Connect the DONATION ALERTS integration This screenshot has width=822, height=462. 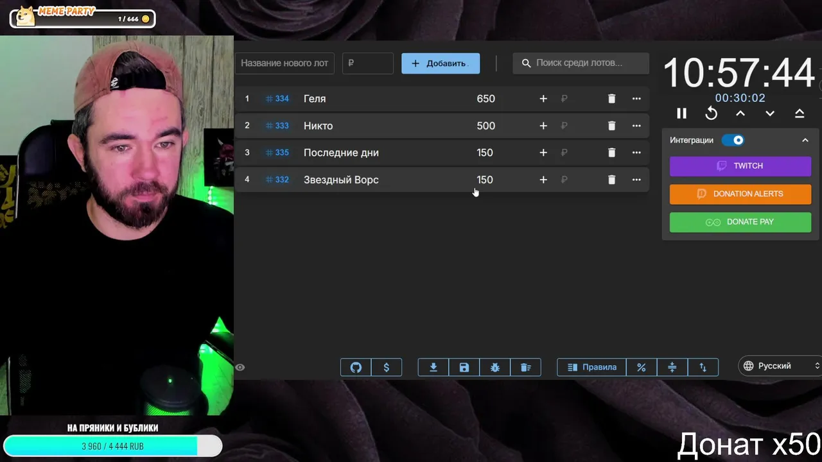(x=740, y=194)
